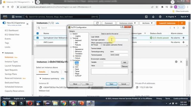Click the refresh instances button

[97, 23]
